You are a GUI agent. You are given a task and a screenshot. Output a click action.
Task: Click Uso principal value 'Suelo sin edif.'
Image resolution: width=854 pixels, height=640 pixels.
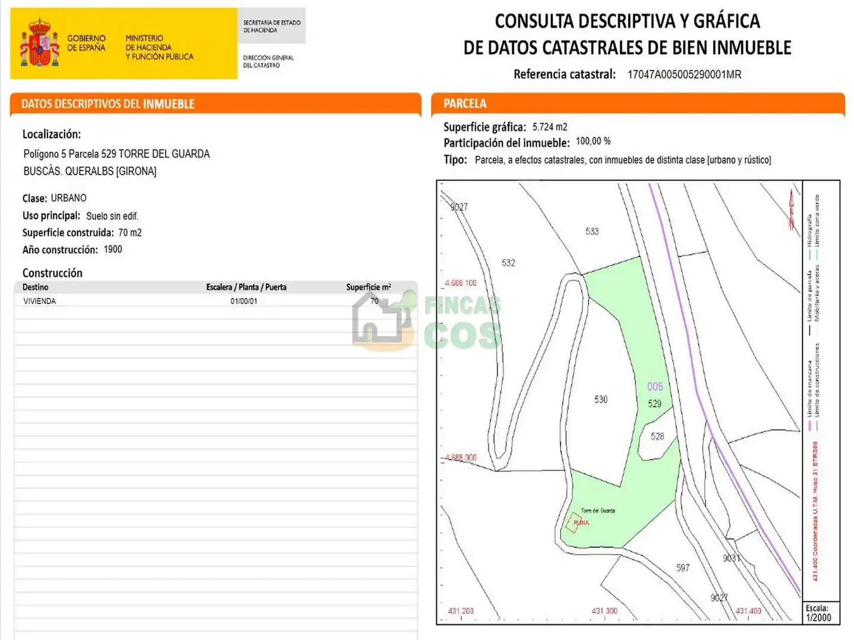click(112, 216)
